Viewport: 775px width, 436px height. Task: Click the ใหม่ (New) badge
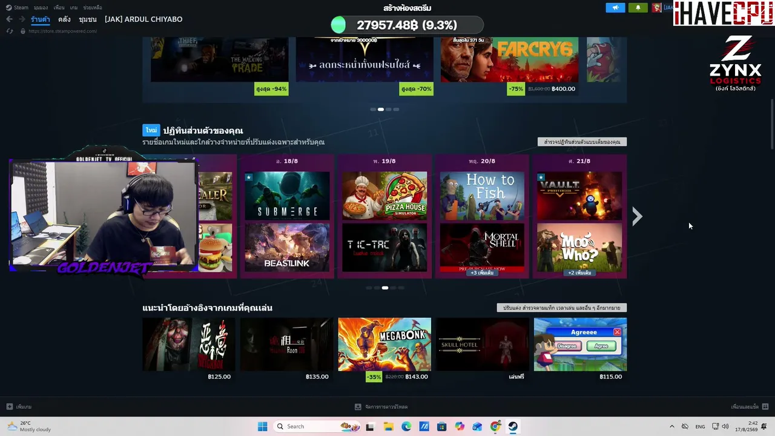point(151,130)
